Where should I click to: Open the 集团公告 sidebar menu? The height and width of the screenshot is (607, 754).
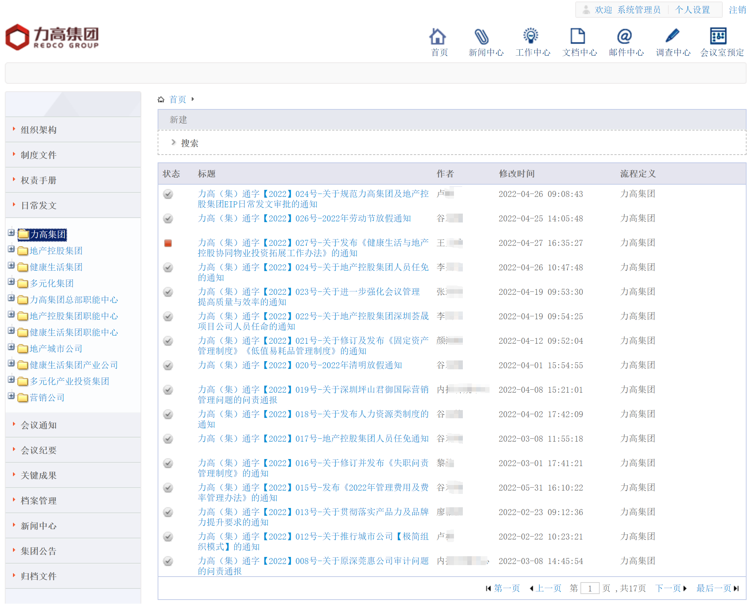tap(73, 551)
